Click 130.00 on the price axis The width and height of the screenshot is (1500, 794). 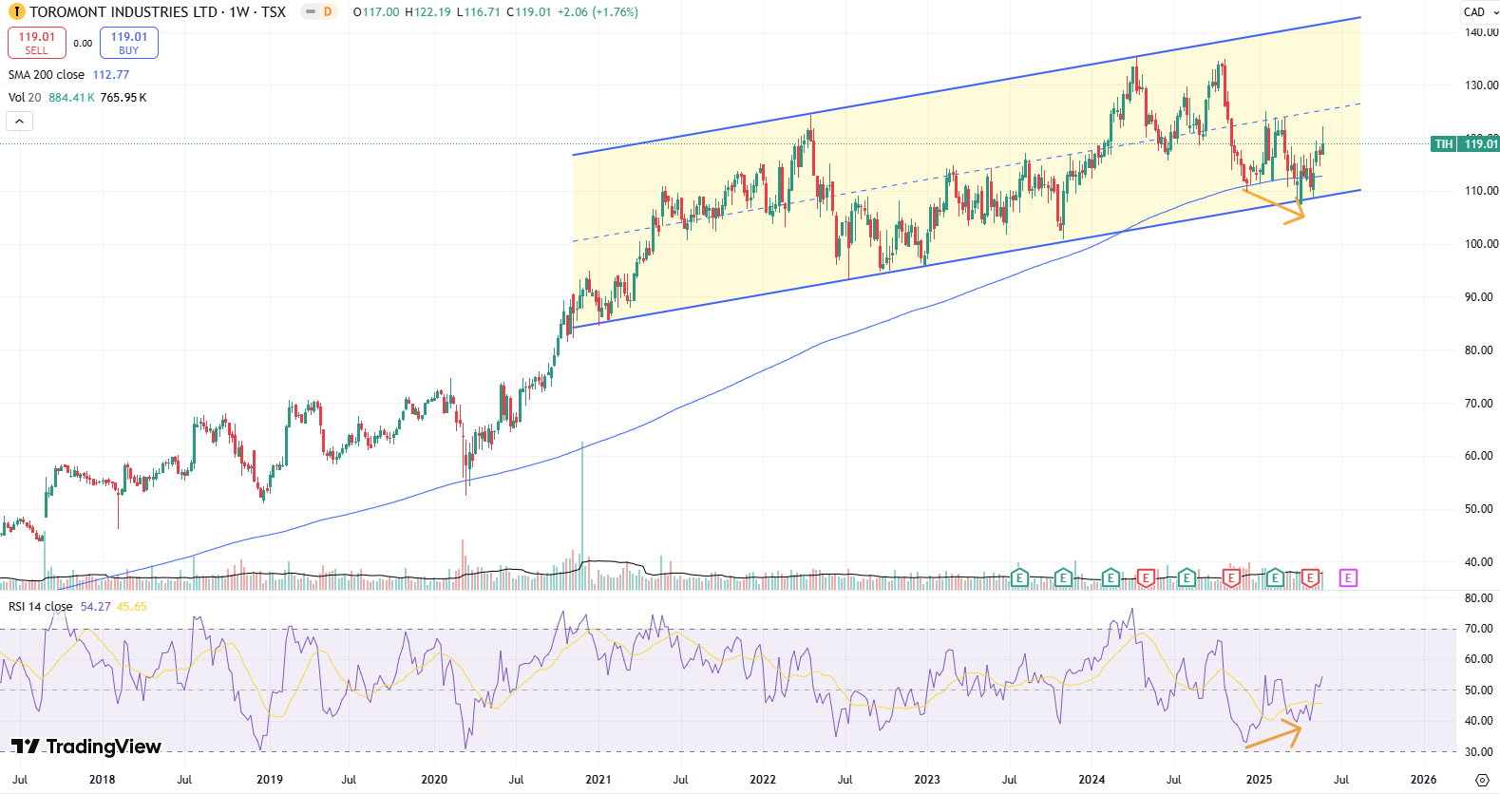pos(1481,85)
